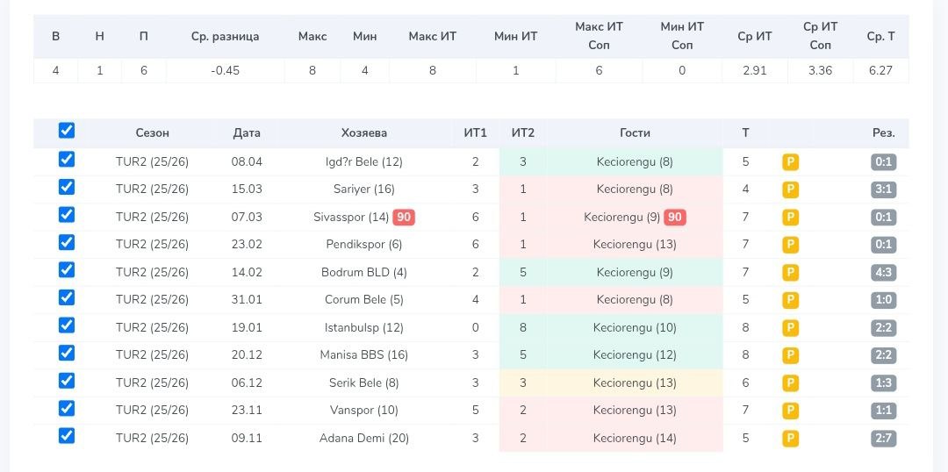Toggle the select-all checkbox in the table header
This screenshot has width=948, height=472.
67,131
